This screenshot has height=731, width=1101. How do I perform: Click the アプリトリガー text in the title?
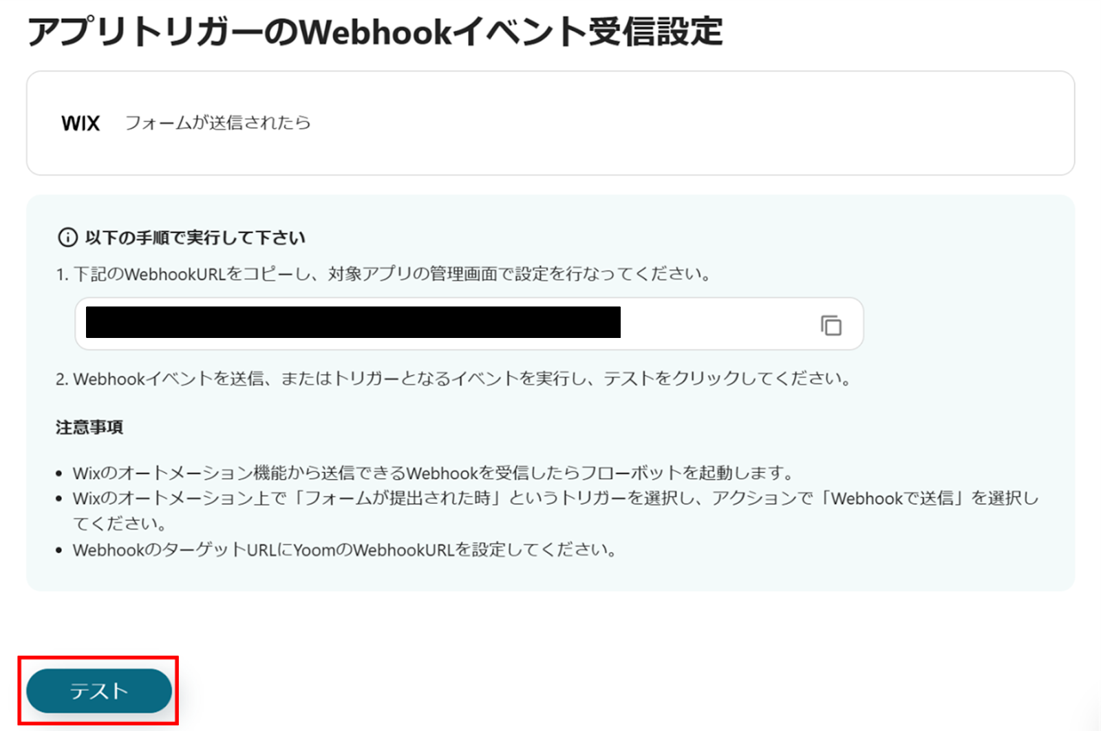tap(145, 32)
